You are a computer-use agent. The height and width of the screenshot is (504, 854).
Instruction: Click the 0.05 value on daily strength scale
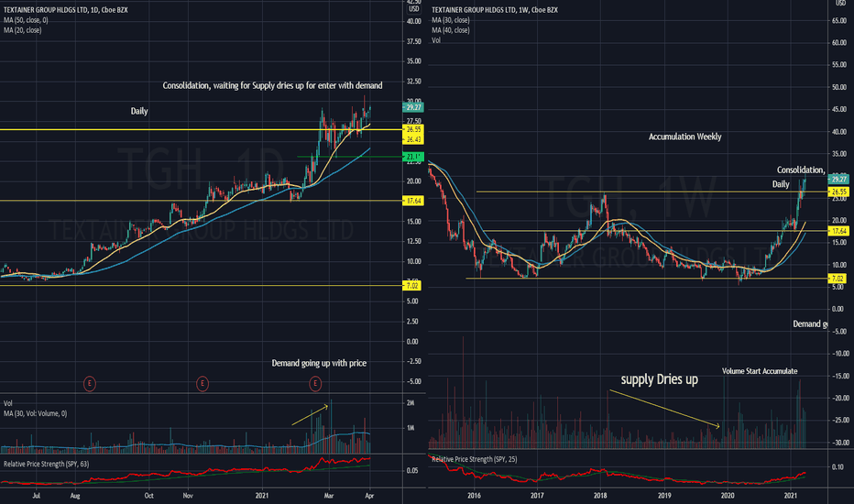pyautogui.click(x=412, y=470)
